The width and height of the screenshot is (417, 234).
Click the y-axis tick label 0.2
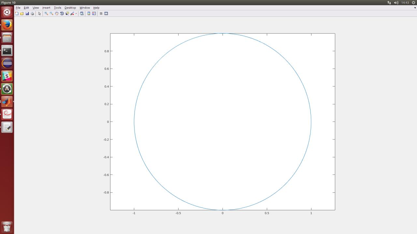tap(107, 104)
